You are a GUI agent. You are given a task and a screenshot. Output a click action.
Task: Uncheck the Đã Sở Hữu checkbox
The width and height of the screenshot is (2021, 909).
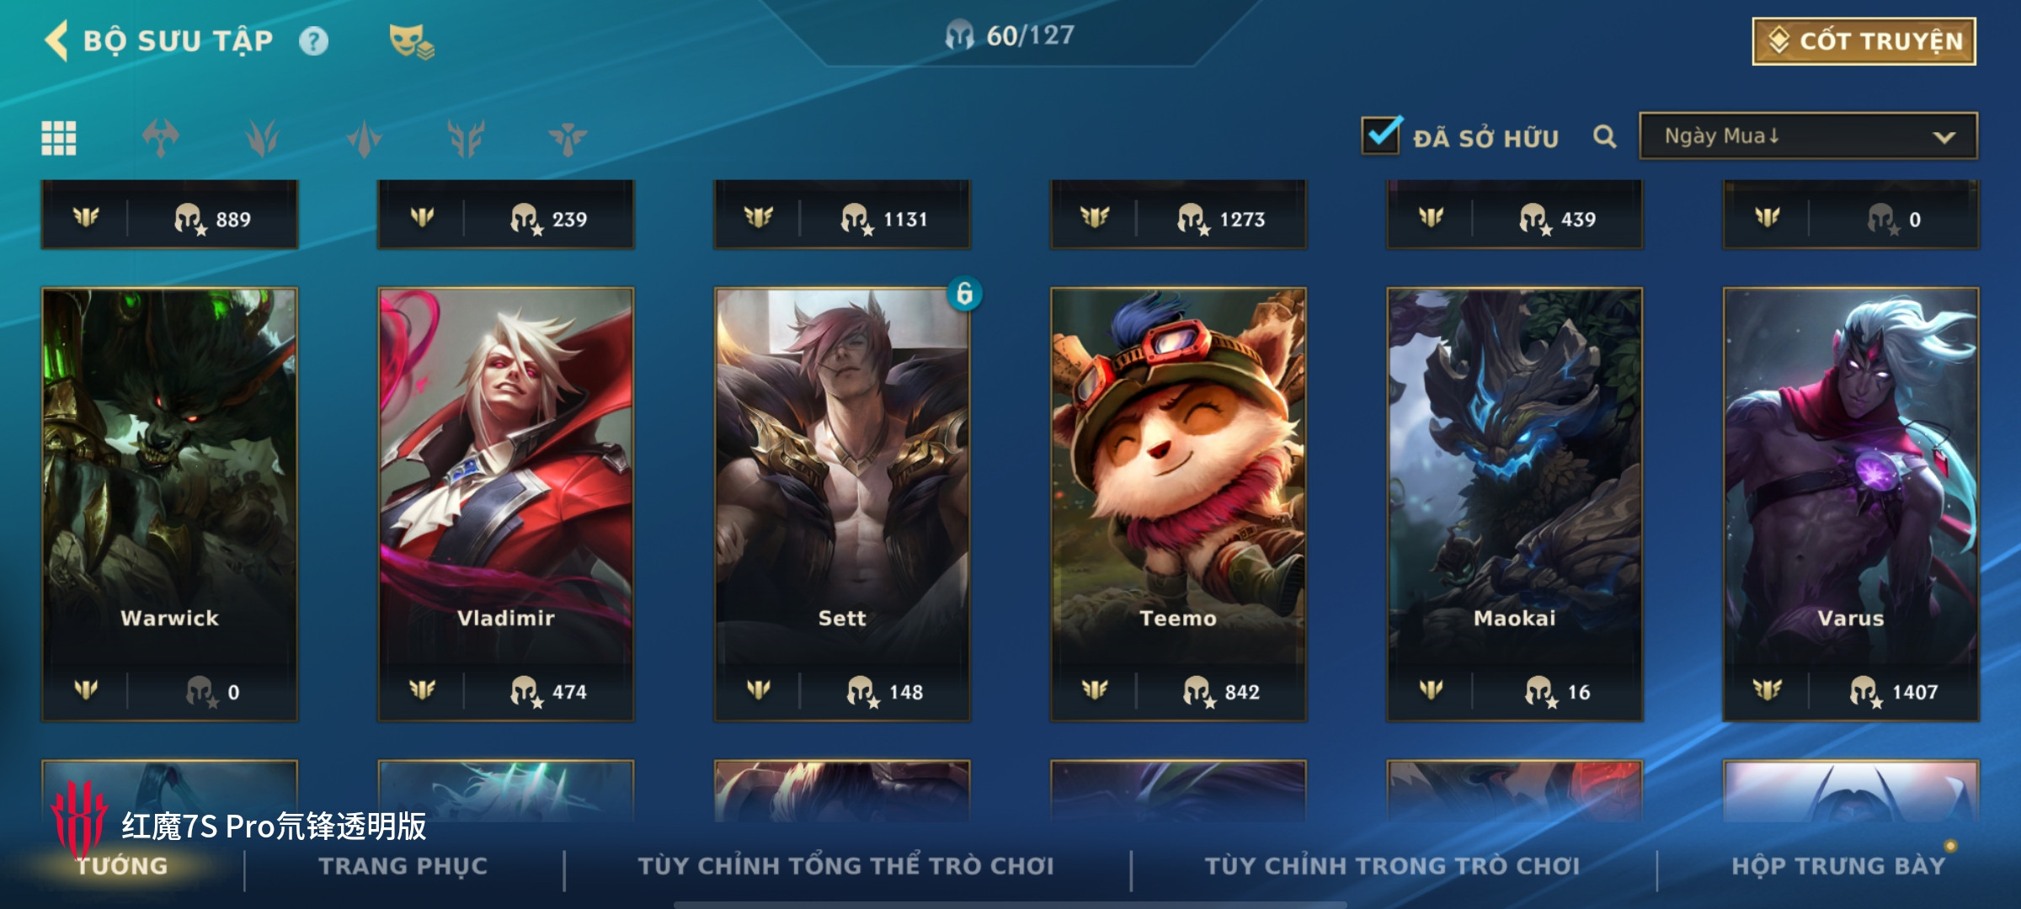1381,135
